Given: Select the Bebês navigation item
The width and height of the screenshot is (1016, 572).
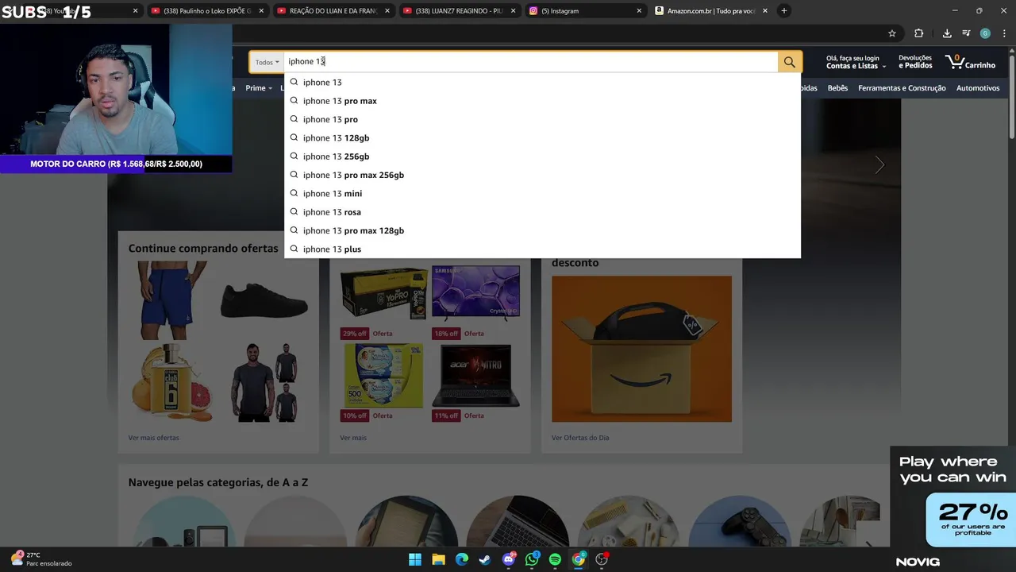Looking at the screenshot, I should point(837,88).
